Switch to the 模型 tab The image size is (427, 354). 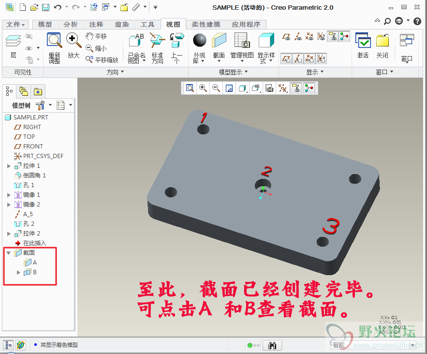[45, 25]
